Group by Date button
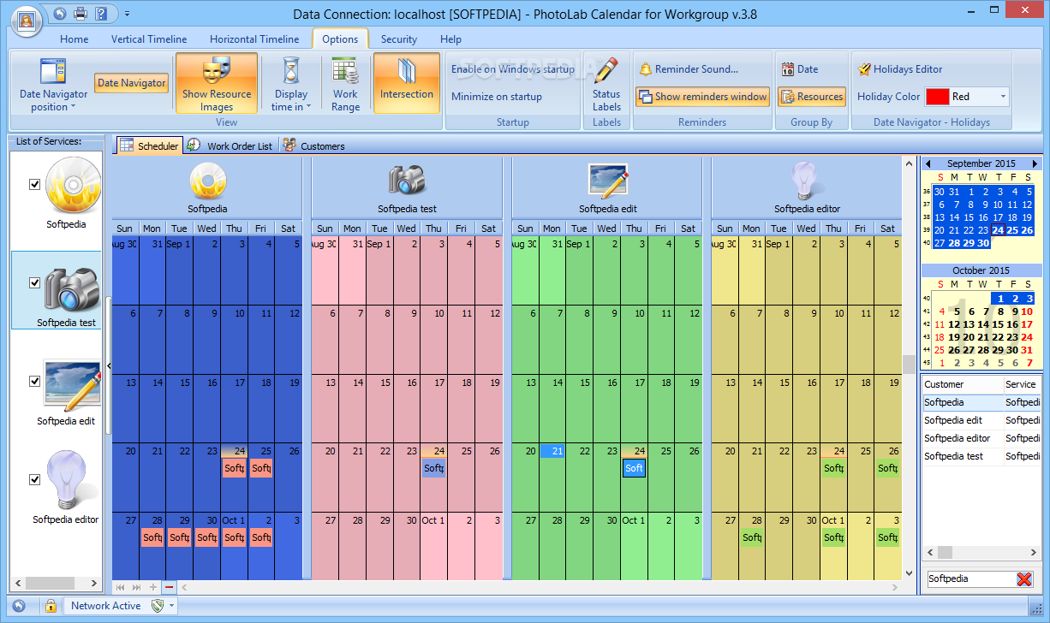This screenshot has height=623, width=1050. 799,69
